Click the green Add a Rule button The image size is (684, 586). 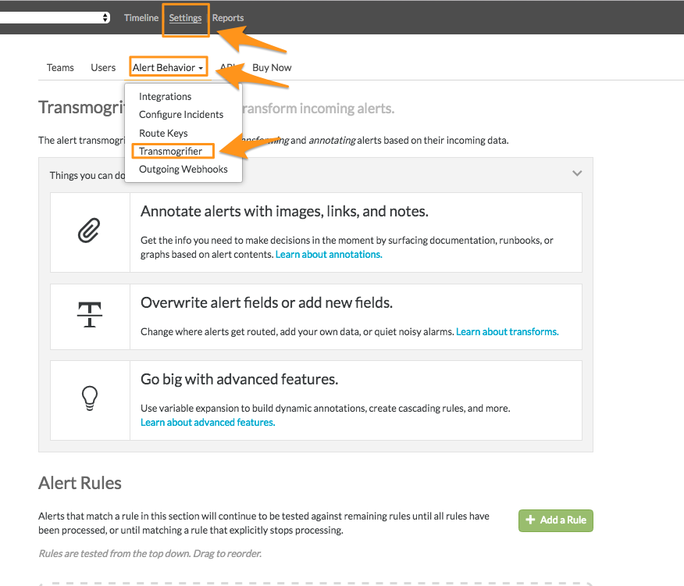tap(556, 520)
